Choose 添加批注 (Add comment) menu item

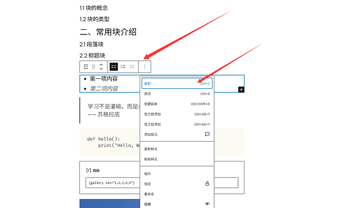tap(177, 134)
